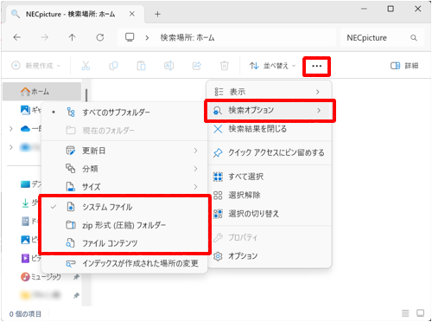The height and width of the screenshot is (322, 432).
Task: Choose 選択の切り替え from menu
Action: [x=269, y=214]
